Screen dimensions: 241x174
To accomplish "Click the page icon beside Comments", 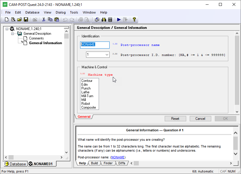I will pyautogui.click(x=25, y=38).
